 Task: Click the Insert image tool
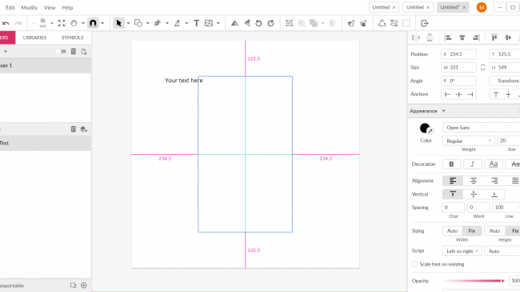pyautogui.click(x=209, y=23)
